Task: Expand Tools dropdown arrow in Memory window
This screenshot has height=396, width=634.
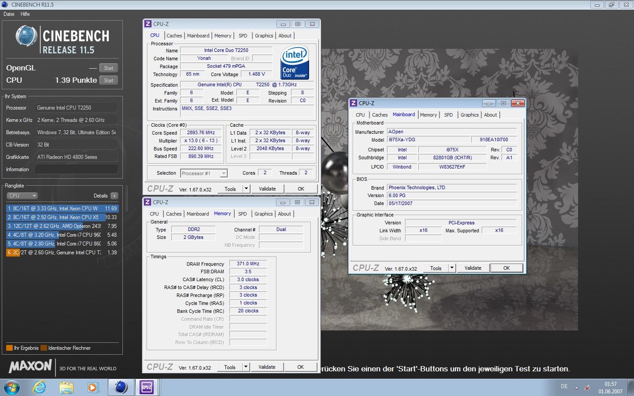Action: click(246, 367)
